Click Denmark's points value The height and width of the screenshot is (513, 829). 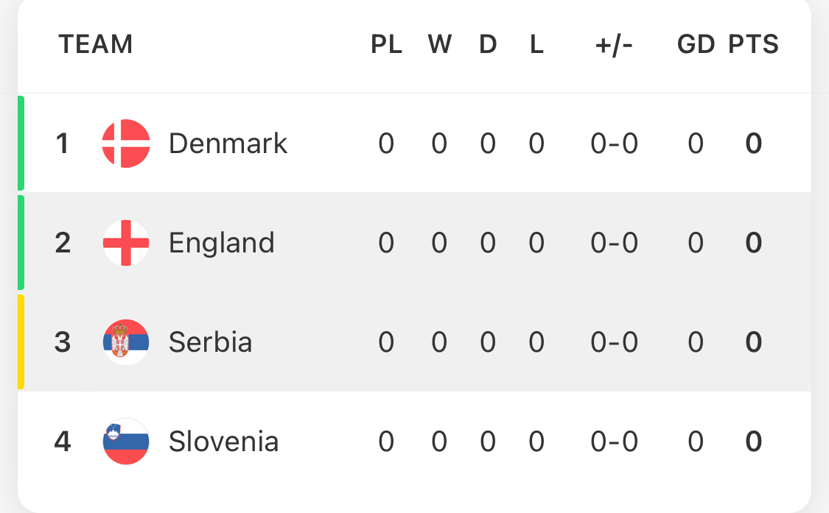[x=753, y=144]
